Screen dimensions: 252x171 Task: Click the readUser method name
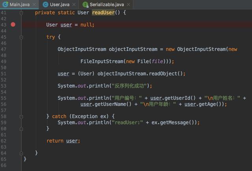coord(104,13)
